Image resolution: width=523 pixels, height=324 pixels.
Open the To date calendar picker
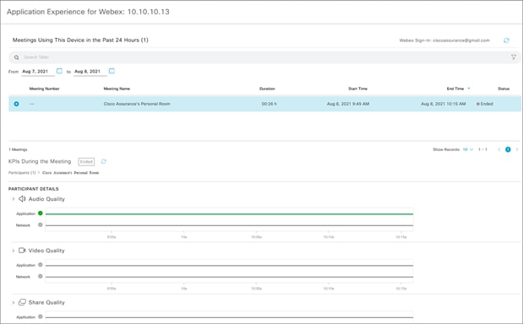coord(112,71)
